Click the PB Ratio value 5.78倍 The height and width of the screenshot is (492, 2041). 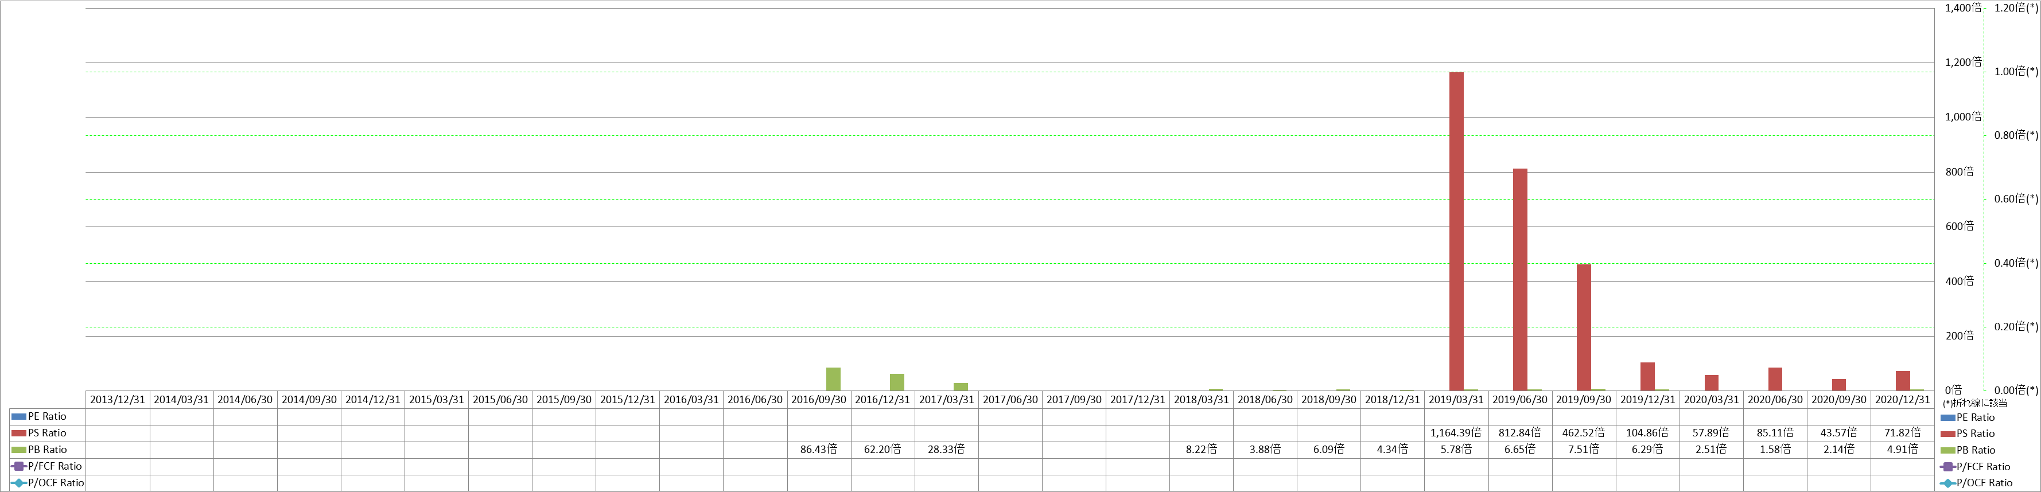tap(1456, 449)
